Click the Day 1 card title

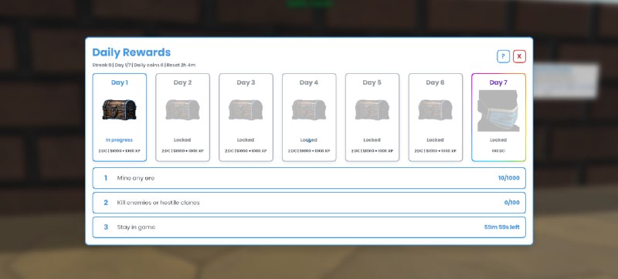click(x=120, y=82)
